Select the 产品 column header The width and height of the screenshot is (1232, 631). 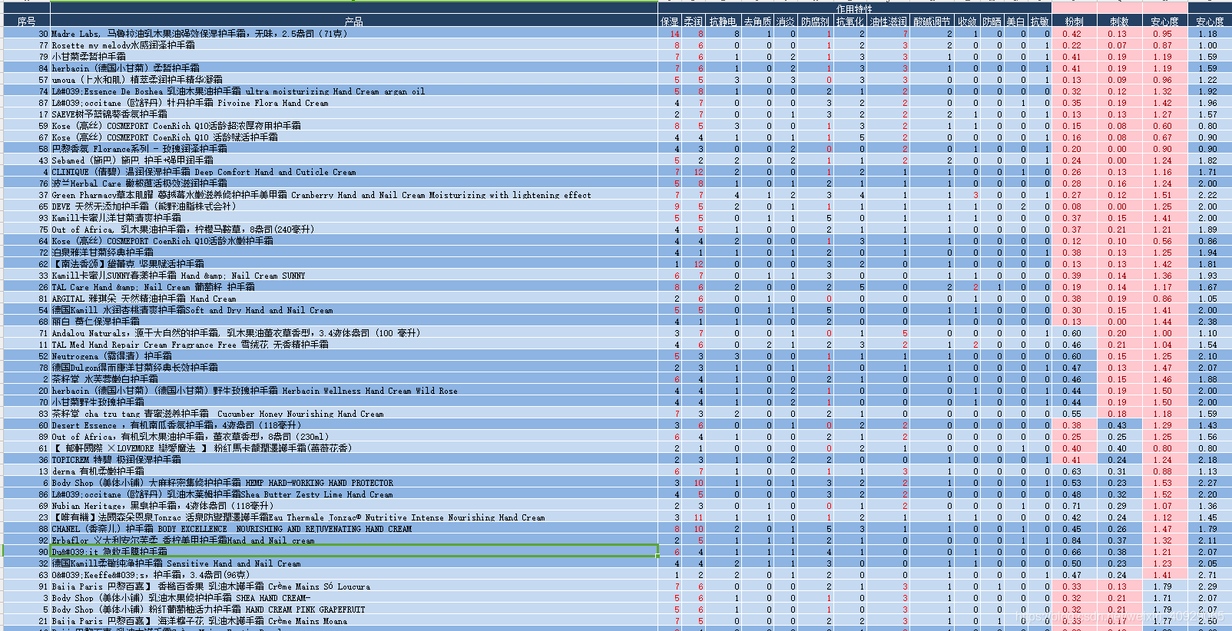tap(354, 21)
